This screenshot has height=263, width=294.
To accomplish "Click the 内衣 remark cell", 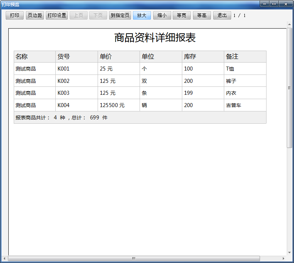I will (x=245, y=93).
